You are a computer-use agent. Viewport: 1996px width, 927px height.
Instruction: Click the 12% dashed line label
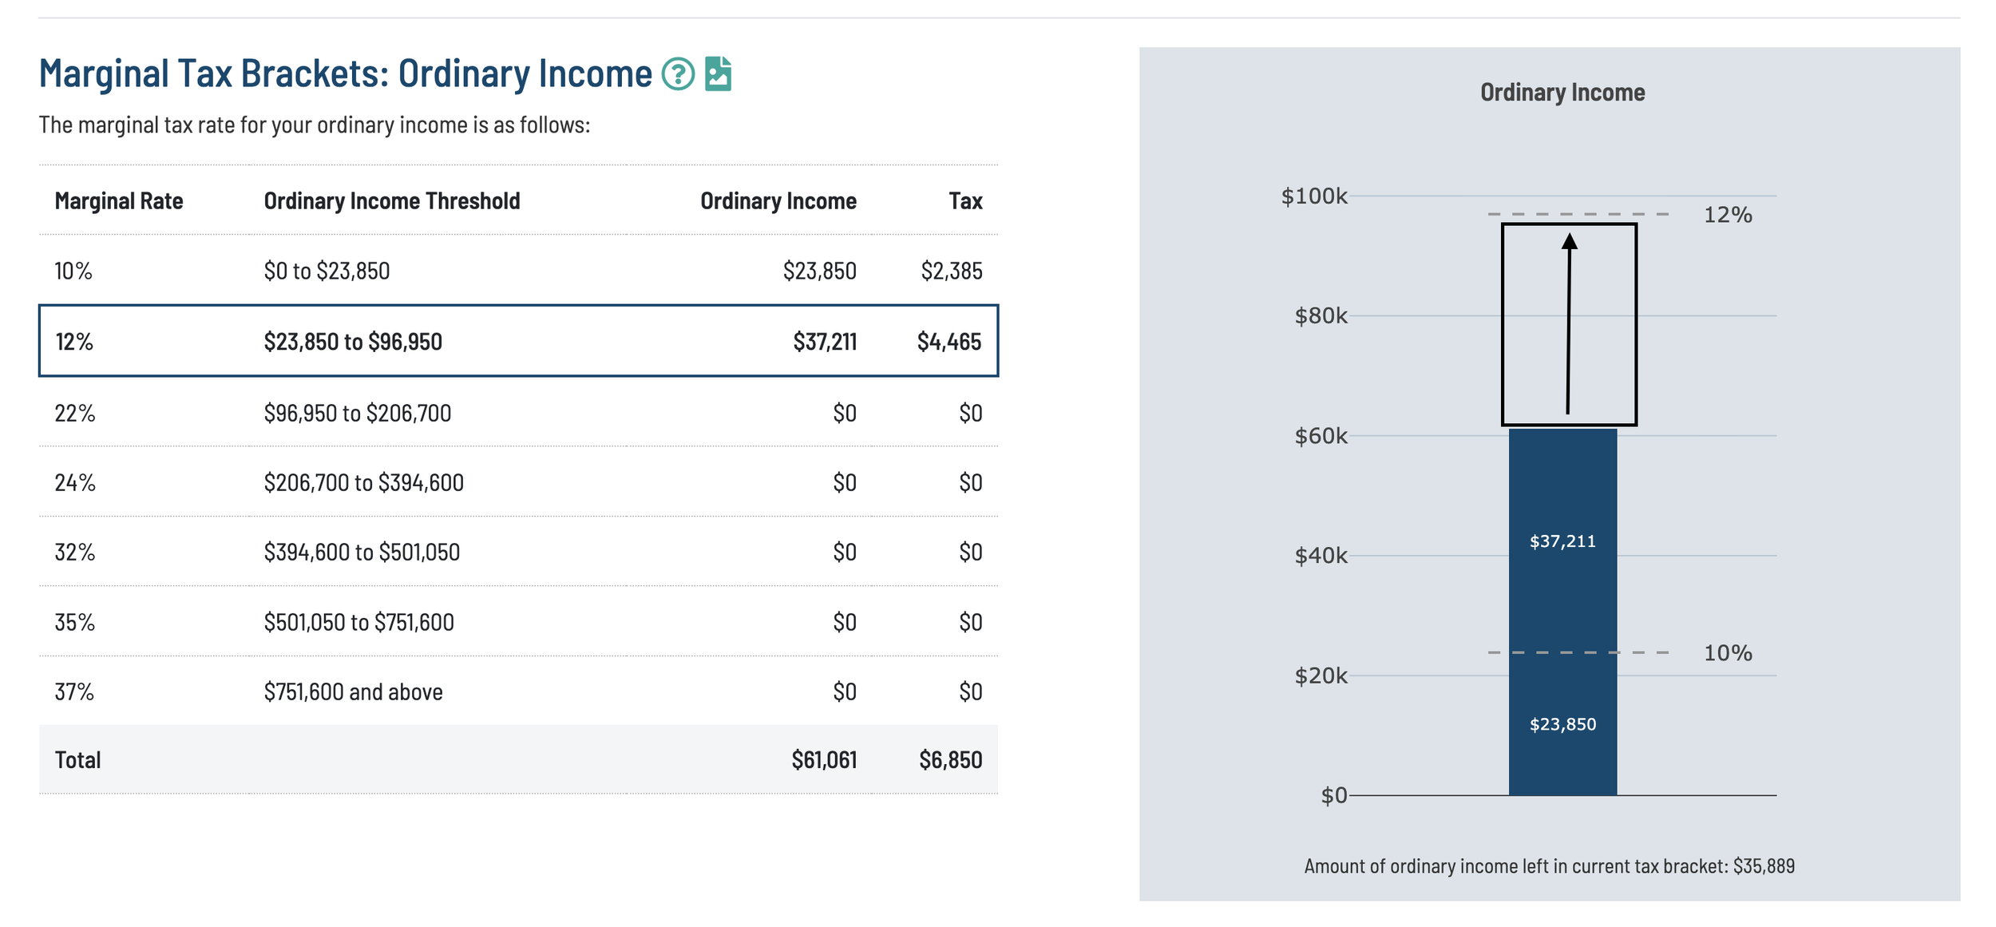point(1727,215)
